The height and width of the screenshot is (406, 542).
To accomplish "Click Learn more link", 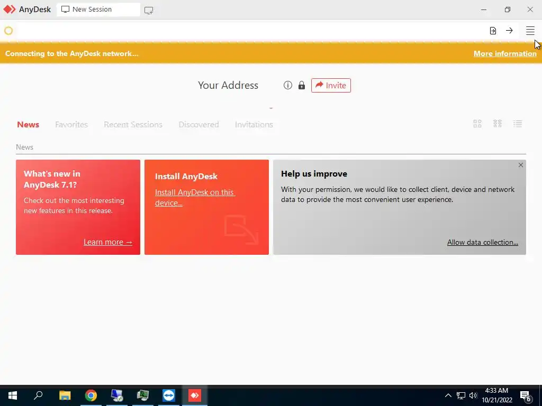I will click(108, 242).
